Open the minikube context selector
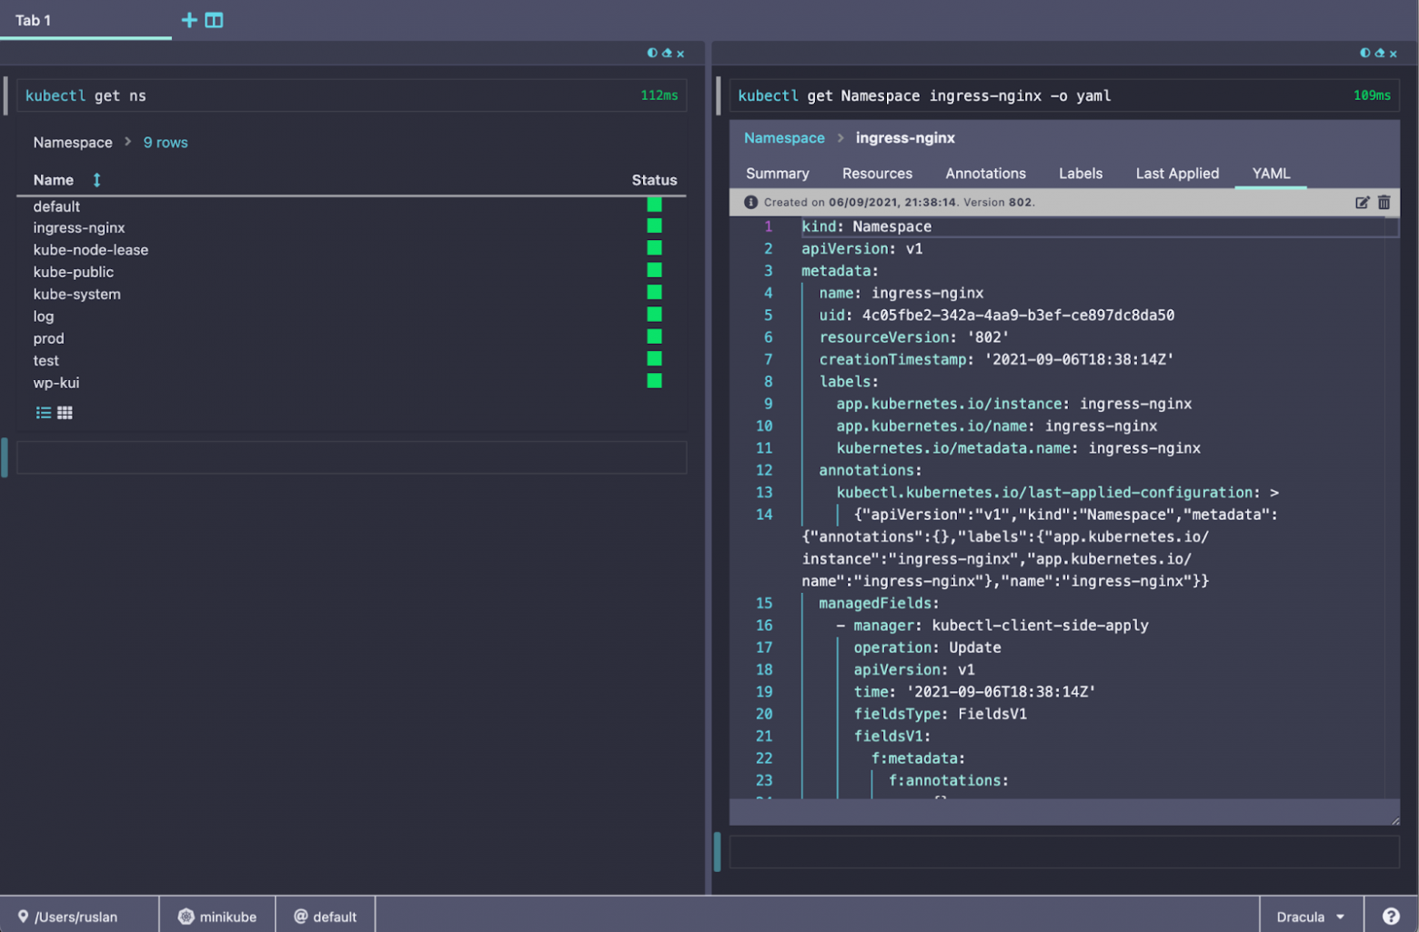 click(x=217, y=917)
